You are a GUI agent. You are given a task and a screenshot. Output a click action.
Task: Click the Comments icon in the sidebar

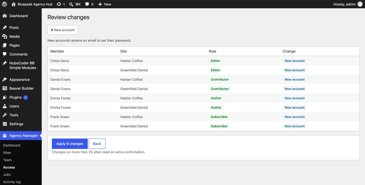(x=5, y=54)
